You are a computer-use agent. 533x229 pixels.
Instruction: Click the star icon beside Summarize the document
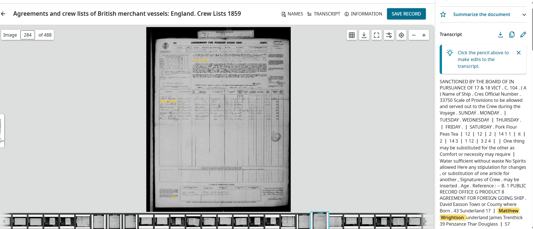(443, 14)
